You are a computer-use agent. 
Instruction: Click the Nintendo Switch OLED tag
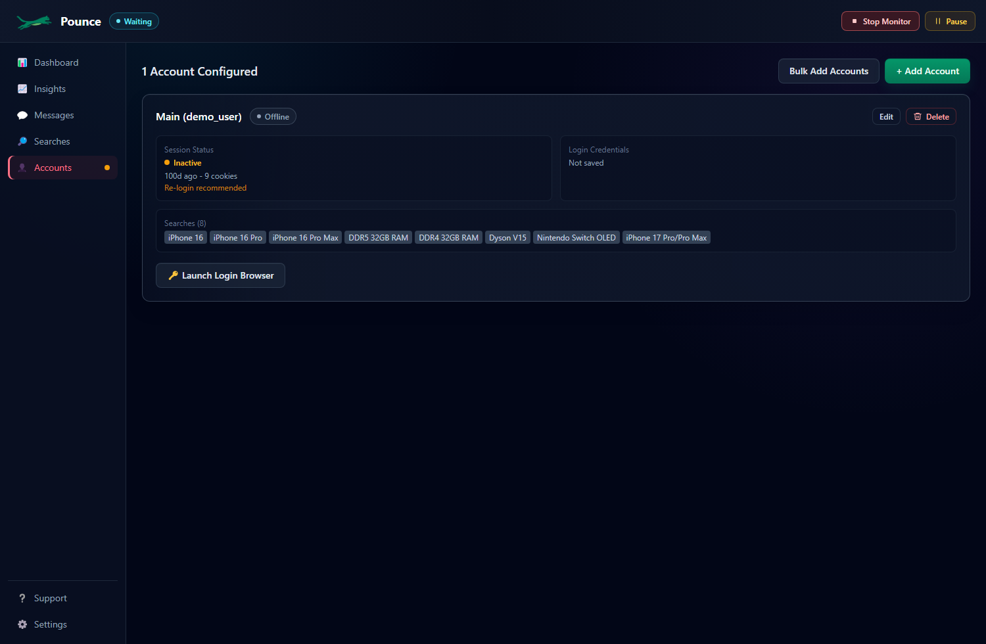coord(576,237)
